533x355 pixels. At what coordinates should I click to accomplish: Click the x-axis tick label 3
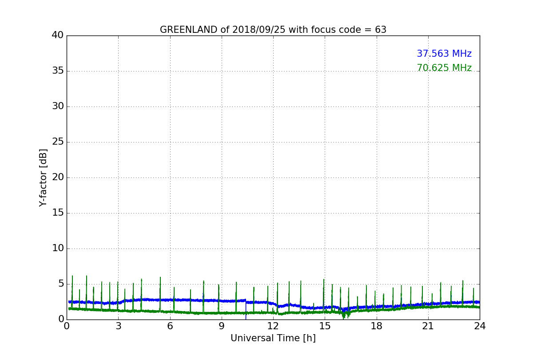[118, 326]
